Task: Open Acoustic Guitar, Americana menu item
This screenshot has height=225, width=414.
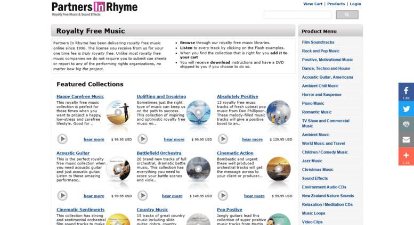Action: 327,77
